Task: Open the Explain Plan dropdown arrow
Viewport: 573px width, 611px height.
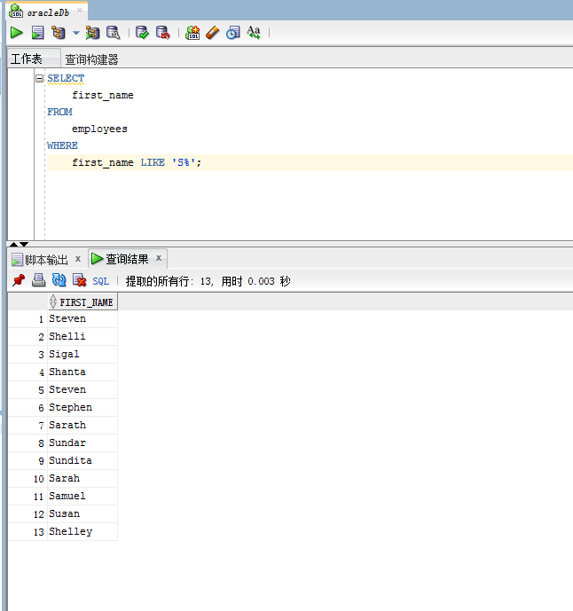Action: tap(76, 33)
